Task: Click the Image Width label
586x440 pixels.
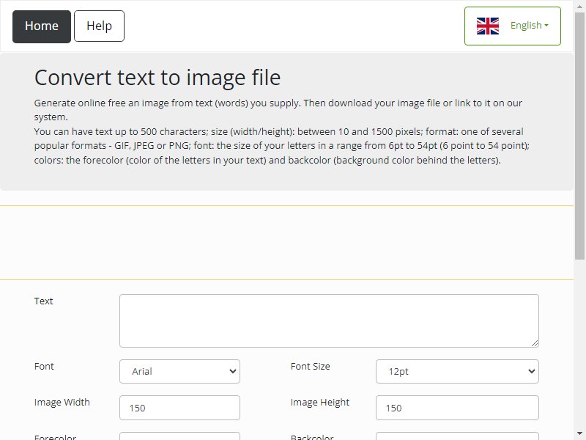Action: 62,402
